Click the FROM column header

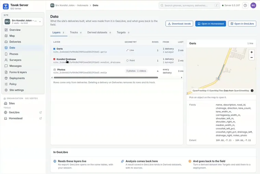tap(166, 42)
